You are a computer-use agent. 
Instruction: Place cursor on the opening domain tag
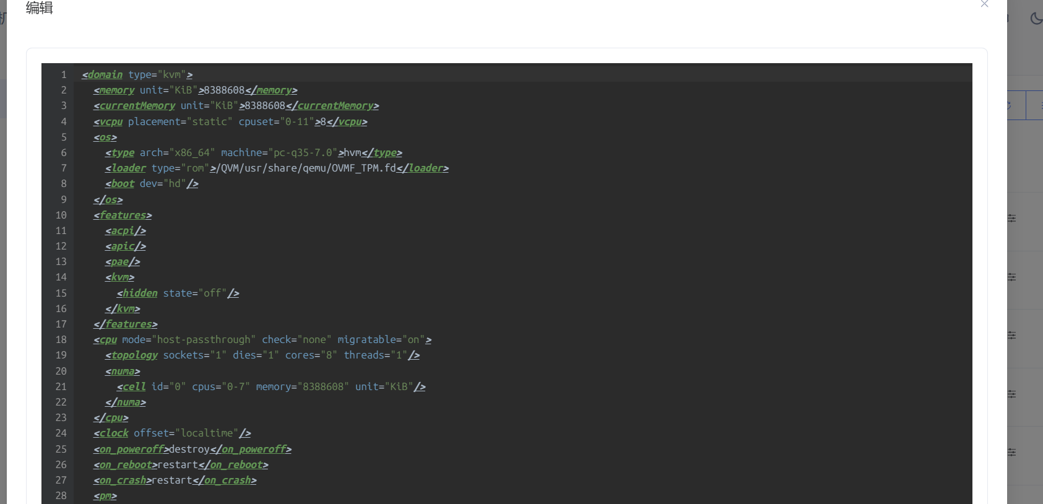[105, 75]
